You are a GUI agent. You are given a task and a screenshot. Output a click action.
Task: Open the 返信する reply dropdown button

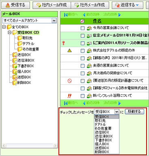coord(127,5)
